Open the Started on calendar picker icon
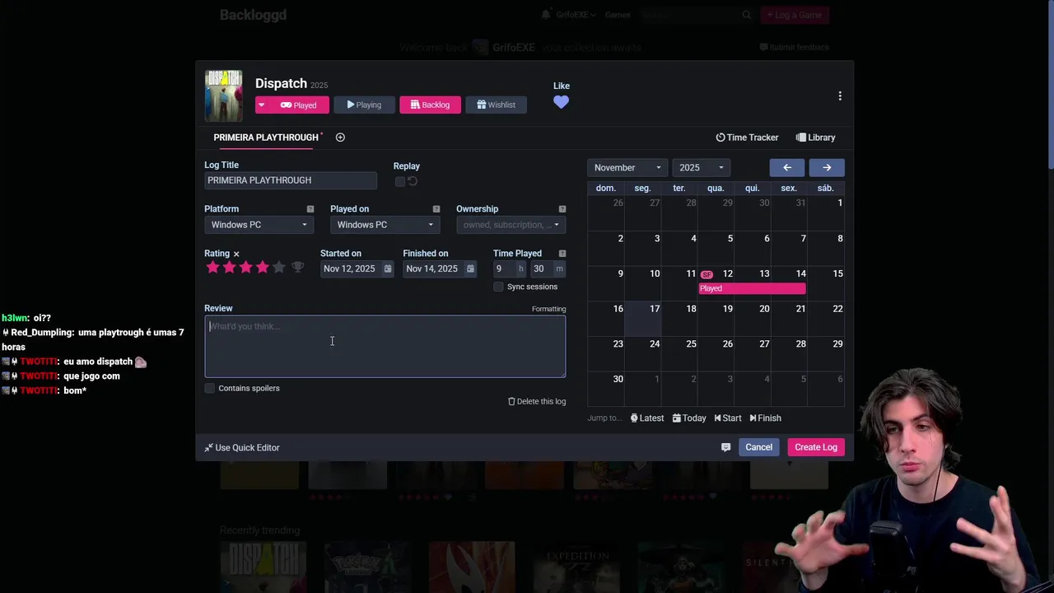Viewport: 1054px width, 593px height. coord(388,268)
